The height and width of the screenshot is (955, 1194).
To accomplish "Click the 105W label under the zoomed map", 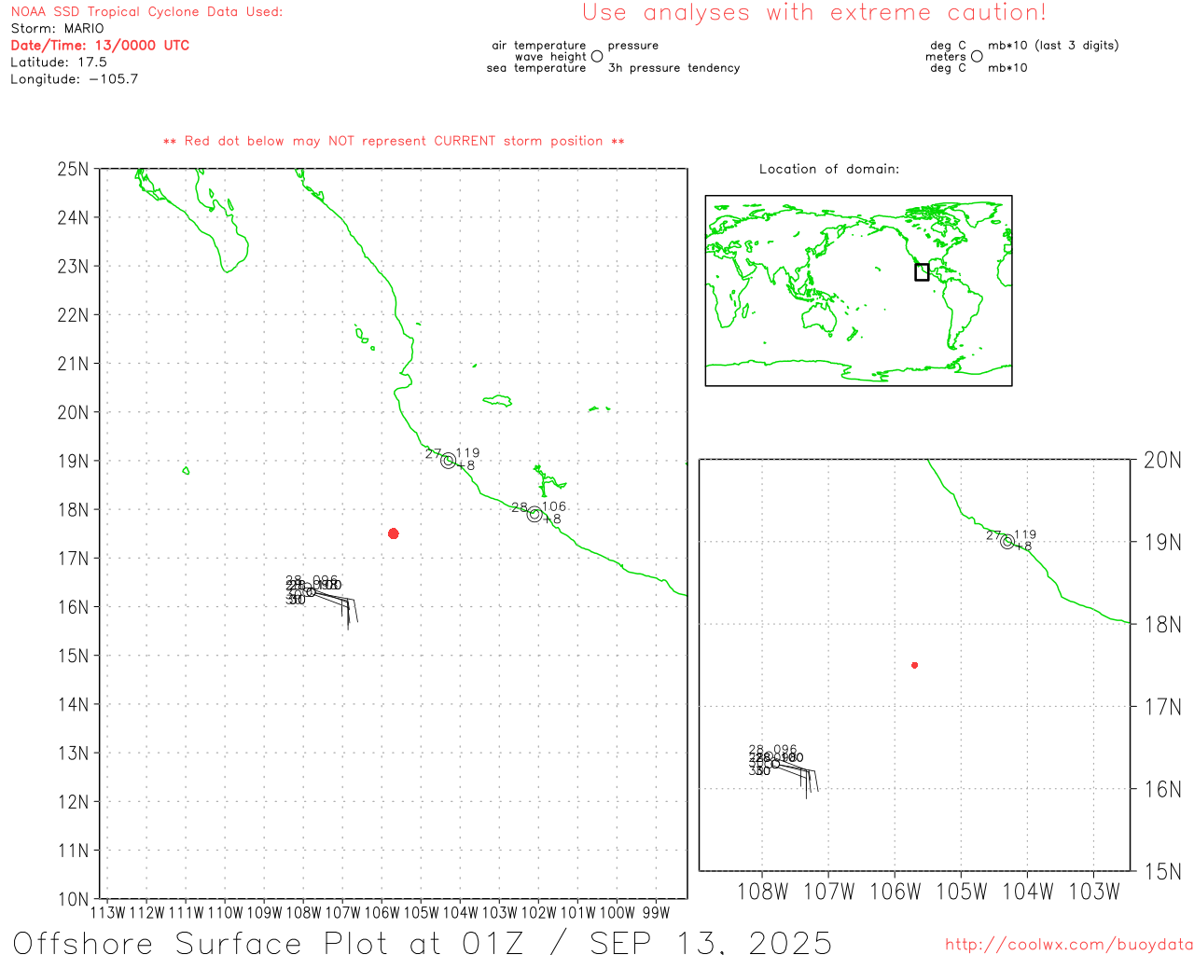I will pyautogui.click(x=961, y=892).
